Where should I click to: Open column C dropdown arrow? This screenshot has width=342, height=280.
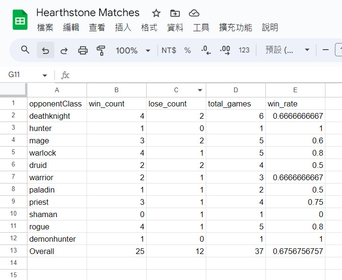click(200, 90)
